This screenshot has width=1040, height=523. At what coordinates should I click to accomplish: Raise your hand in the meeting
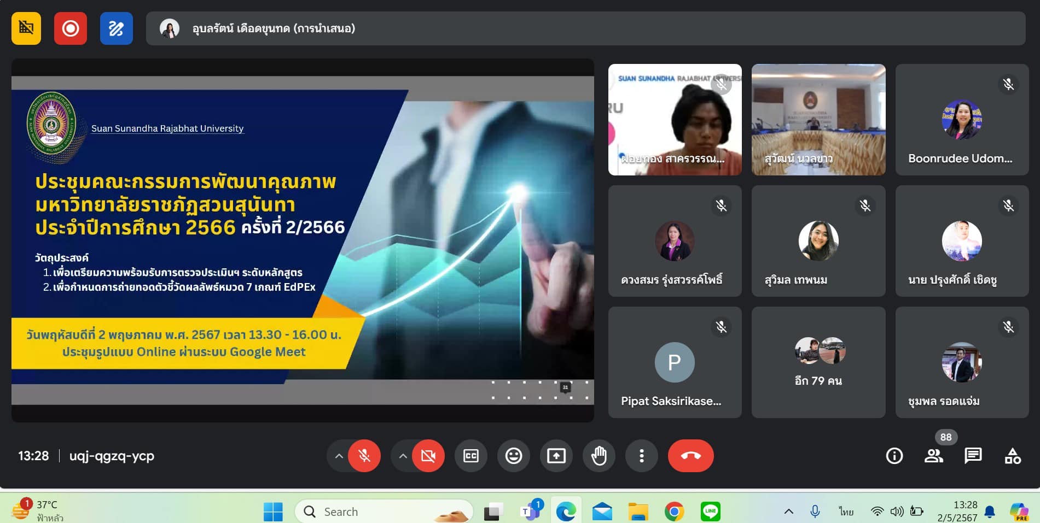pyautogui.click(x=599, y=456)
